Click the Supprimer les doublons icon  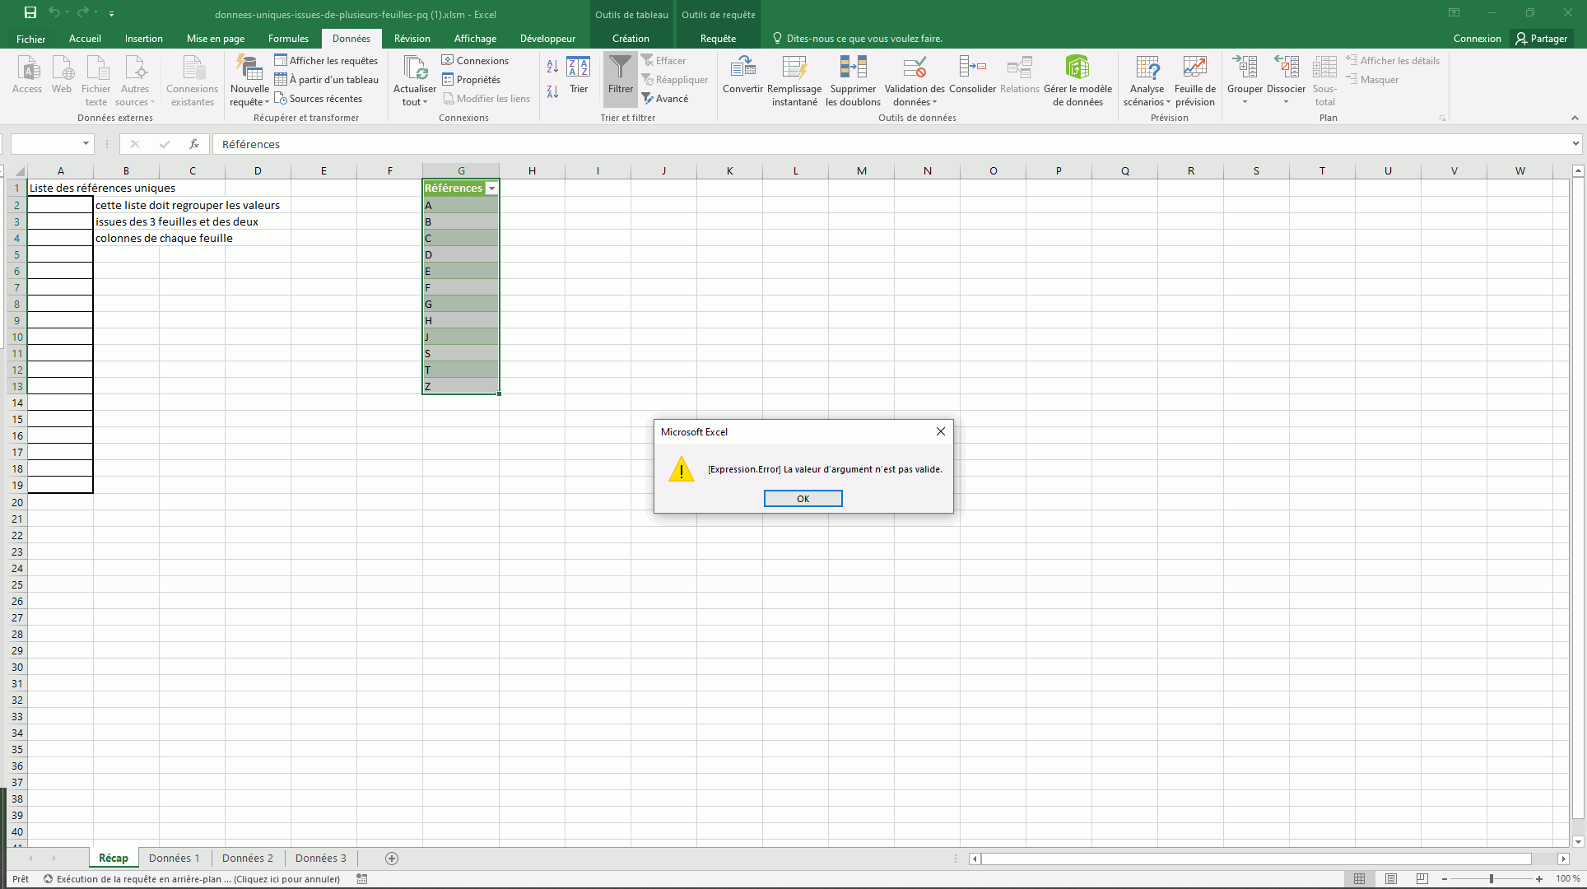[853, 67]
